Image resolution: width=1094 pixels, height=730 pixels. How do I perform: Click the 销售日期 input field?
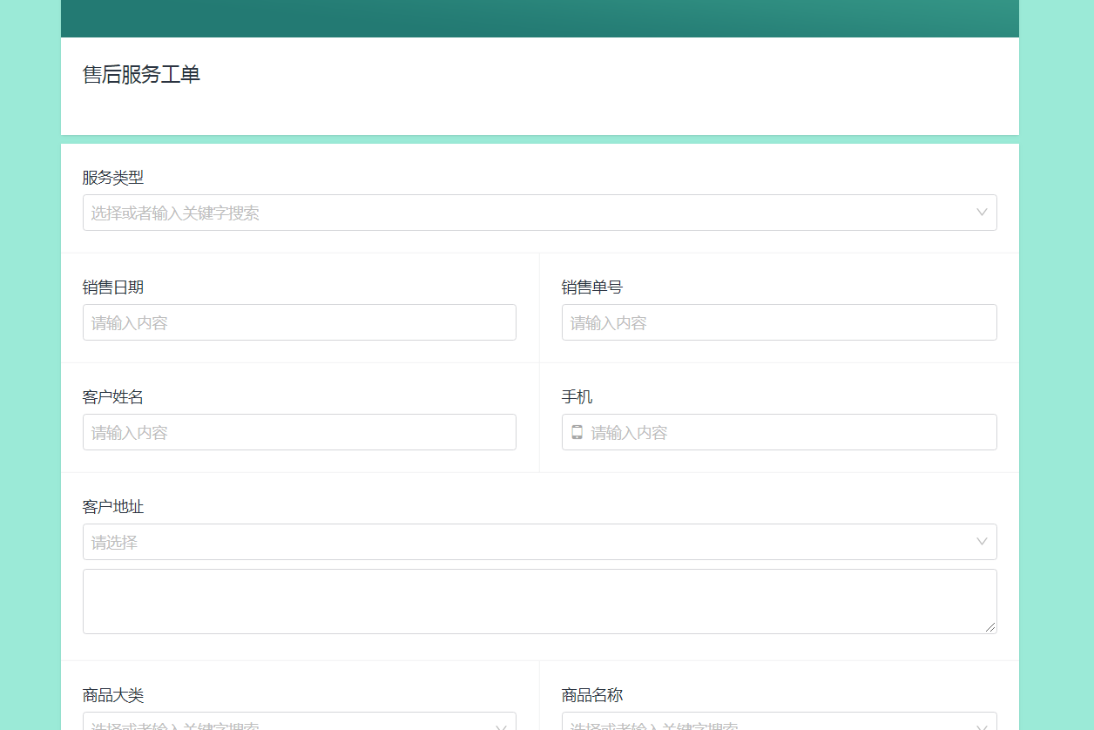(300, 322)
